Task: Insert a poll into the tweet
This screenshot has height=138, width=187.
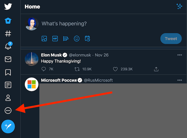Action: (x=66, y=38)
